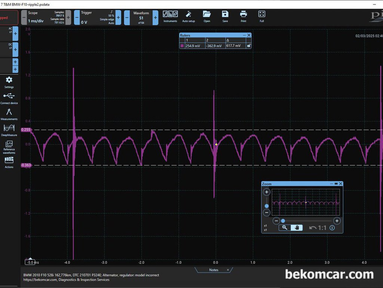
Task: Reset zoom with the 1:1 button
Action: point(318,228)
